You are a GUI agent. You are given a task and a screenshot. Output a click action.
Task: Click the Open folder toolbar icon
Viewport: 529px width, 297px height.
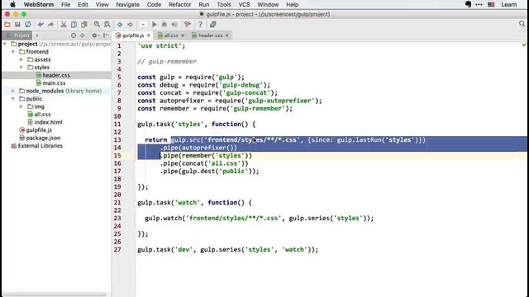pyautogui.click(x=7, y=24)
